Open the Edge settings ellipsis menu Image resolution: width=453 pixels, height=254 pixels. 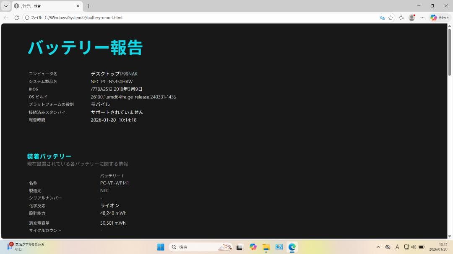click(422, 18)
